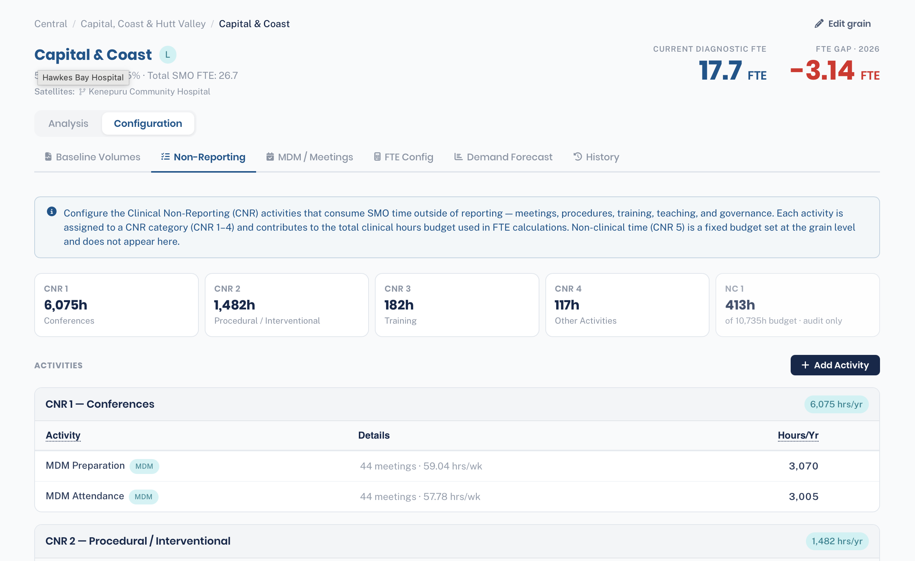Click the MDM Attendance activity row
Viewport: 915px width, 561px height.
457,497
